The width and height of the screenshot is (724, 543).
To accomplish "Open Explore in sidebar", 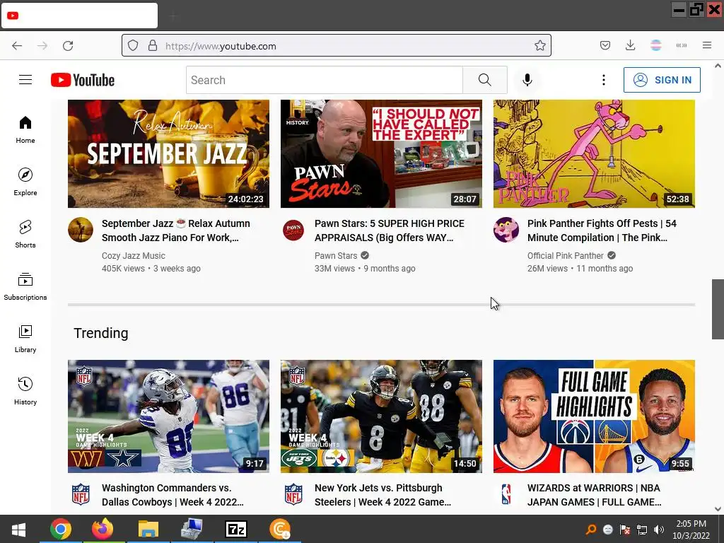I will pos(25,182).
